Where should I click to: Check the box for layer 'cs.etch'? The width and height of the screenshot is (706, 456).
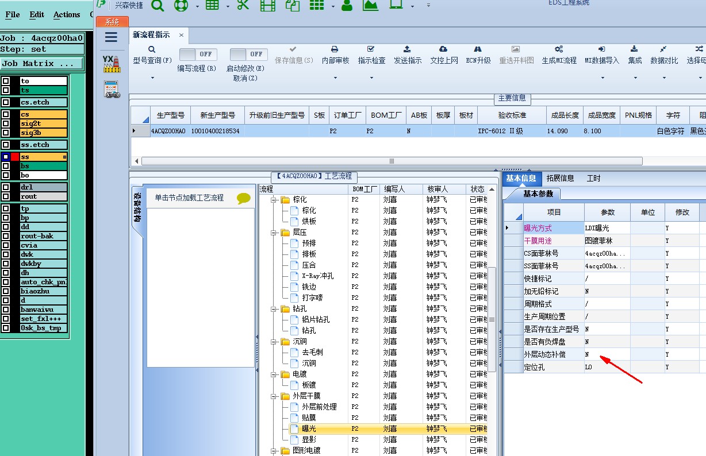click(6, 102)
